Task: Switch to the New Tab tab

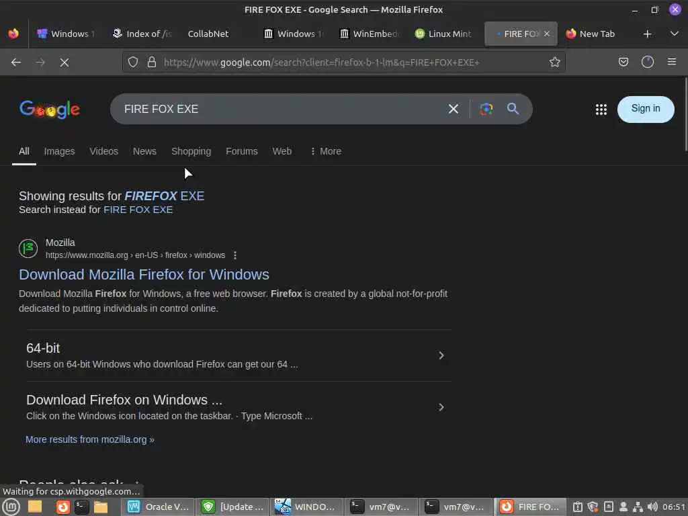Action: click(x=590, y=34)
